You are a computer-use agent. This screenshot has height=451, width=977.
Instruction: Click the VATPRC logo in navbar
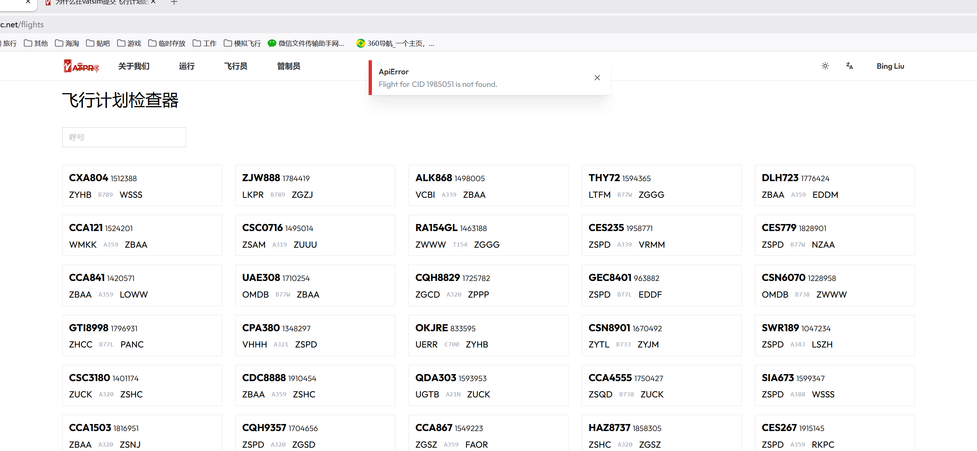click(x=81, y=66)
